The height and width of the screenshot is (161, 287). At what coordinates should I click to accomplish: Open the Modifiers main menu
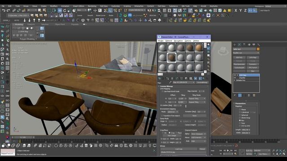54,6
